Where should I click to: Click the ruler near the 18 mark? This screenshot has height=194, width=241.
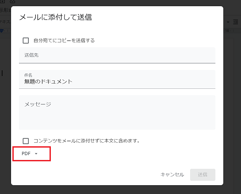pyautogui.click(x=227, y=30)
